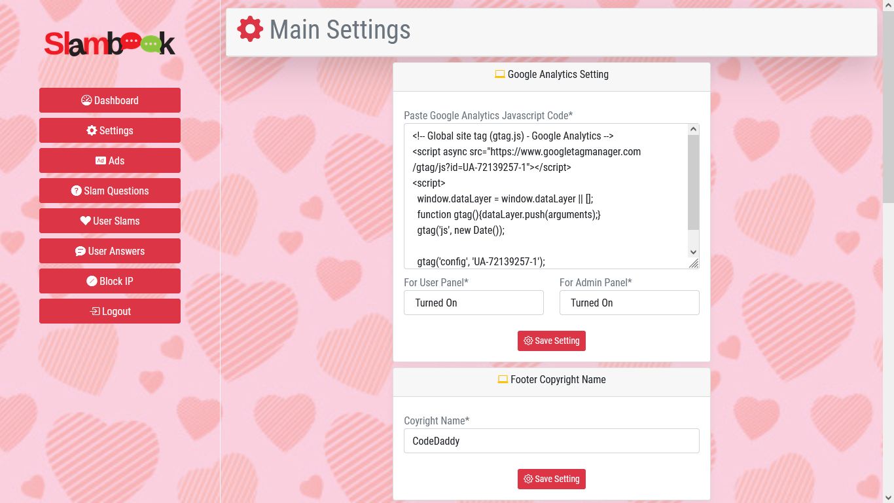Navigate to Slam Questions page
The width and height of the screenshot is (894, 503).
(x=109, y=191)
